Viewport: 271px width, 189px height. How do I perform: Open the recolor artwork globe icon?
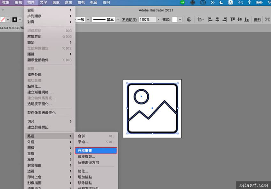point(189,20)
